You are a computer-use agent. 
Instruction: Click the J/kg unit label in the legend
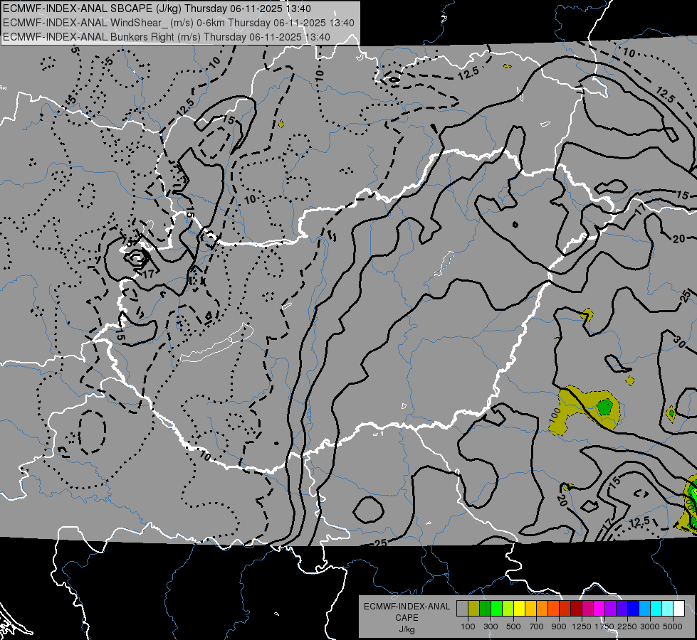(x=407, y=629)
